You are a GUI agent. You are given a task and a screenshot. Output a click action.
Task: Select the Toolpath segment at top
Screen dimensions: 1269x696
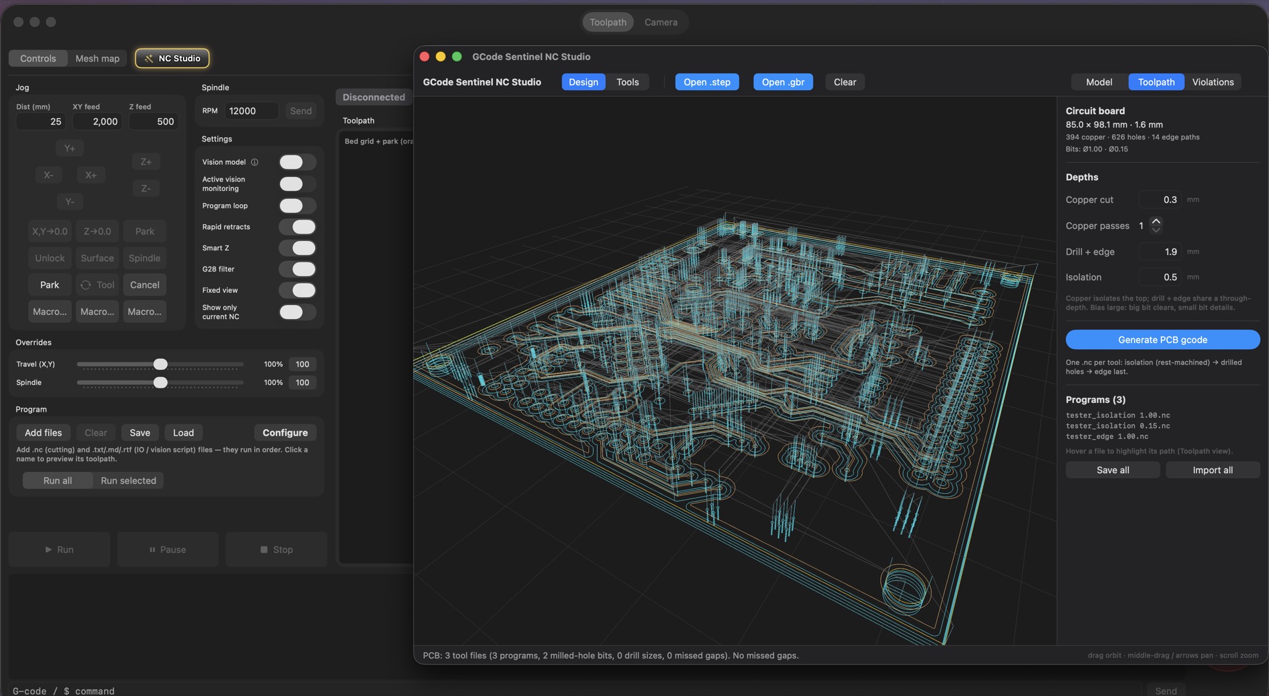(x=608, y=22)
